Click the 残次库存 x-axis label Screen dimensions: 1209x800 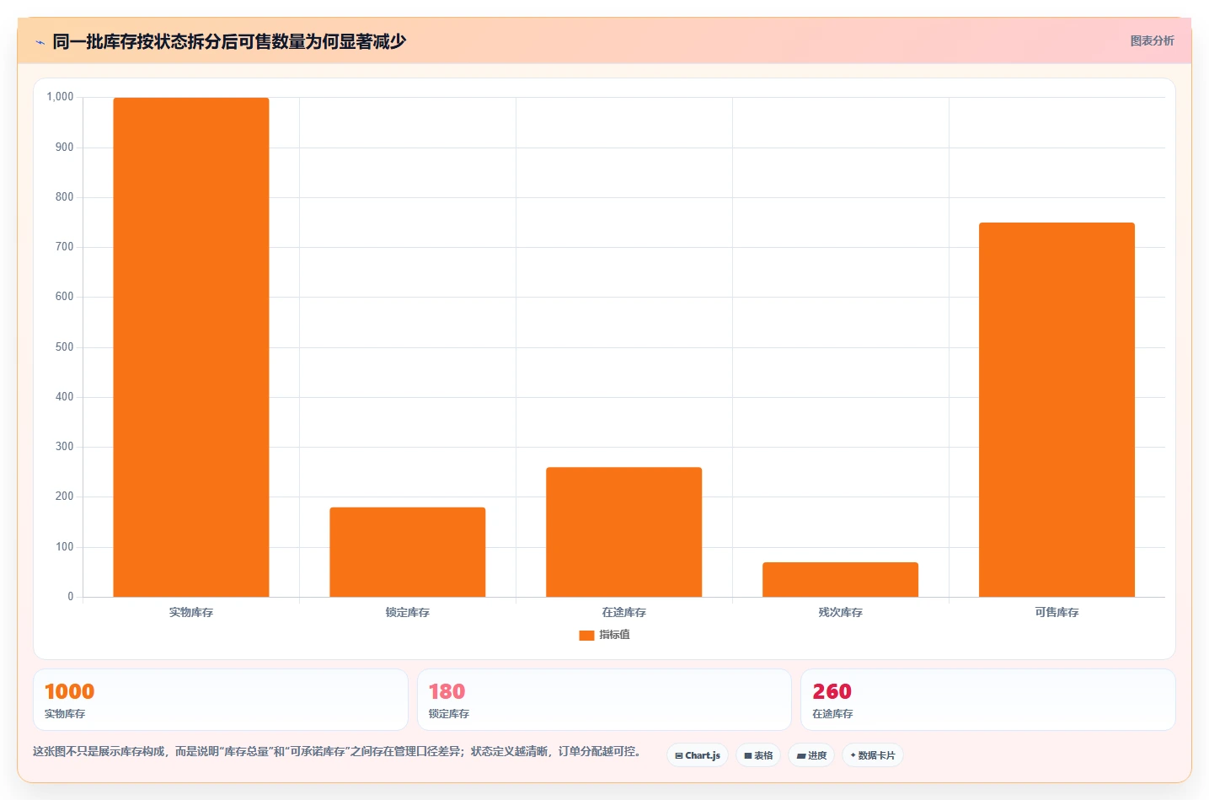(x=841, y=613)
